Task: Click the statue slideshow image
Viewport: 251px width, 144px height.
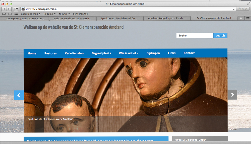Action: pyautogui.click(x=125, y=95)
